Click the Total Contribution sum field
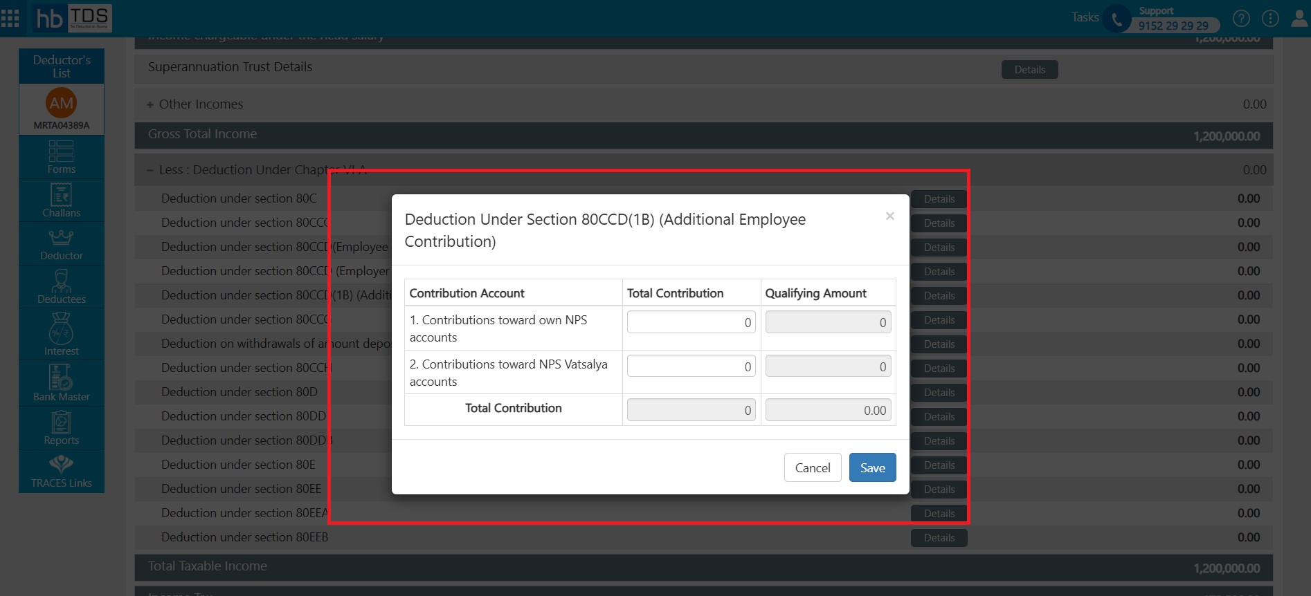The image size is (1311, 596). pos(691,410)
